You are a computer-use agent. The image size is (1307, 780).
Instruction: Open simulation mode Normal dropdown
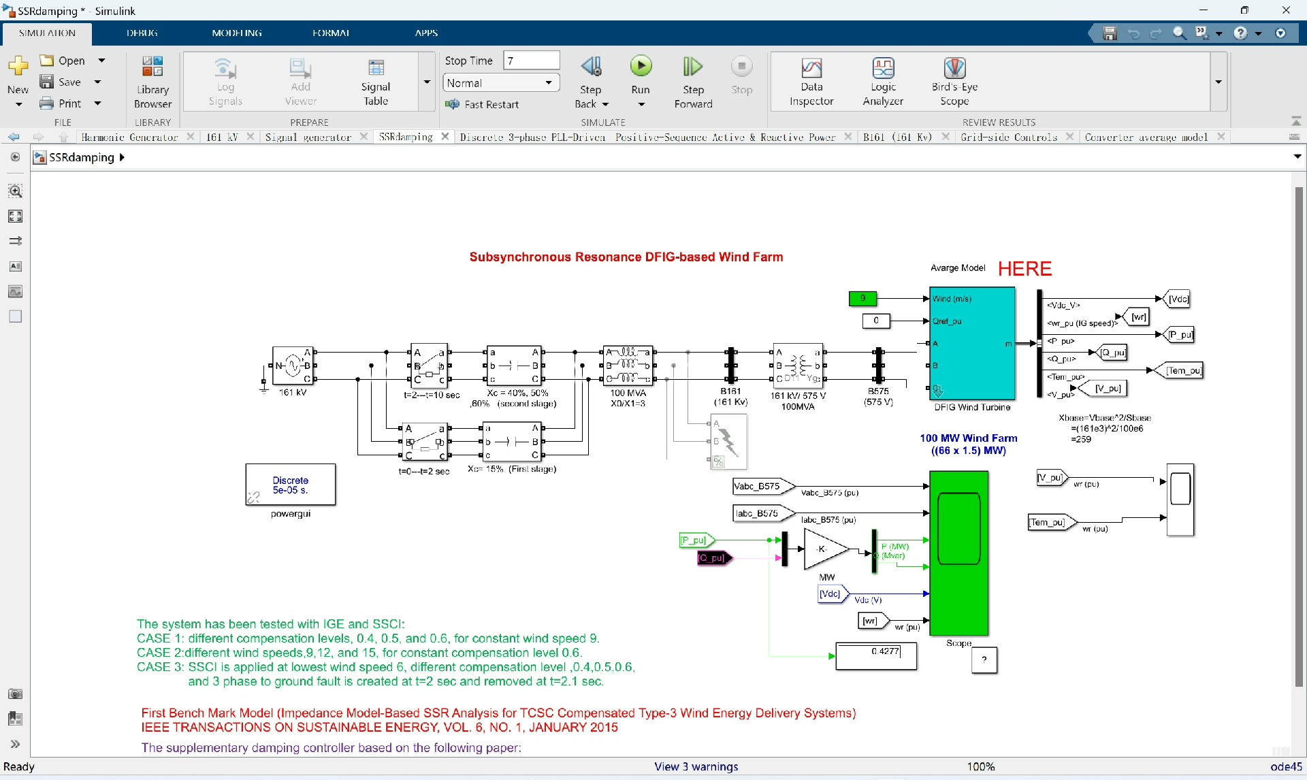click(501, 83)
